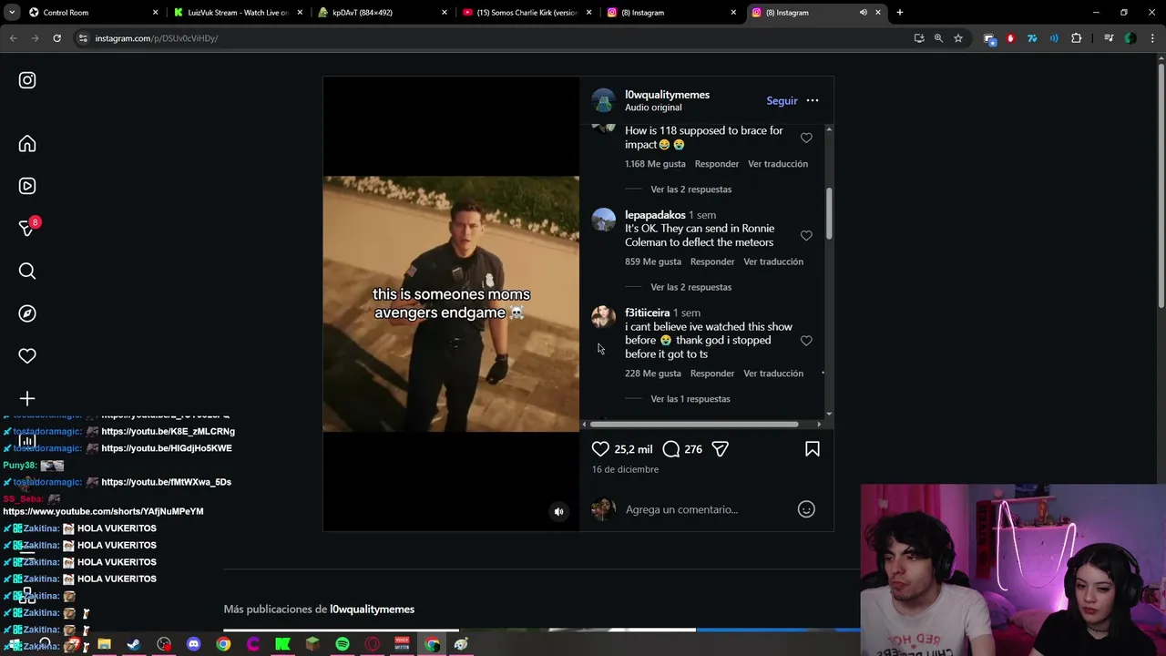Open comments via the speech bubble icon

[x=671, y=449]
